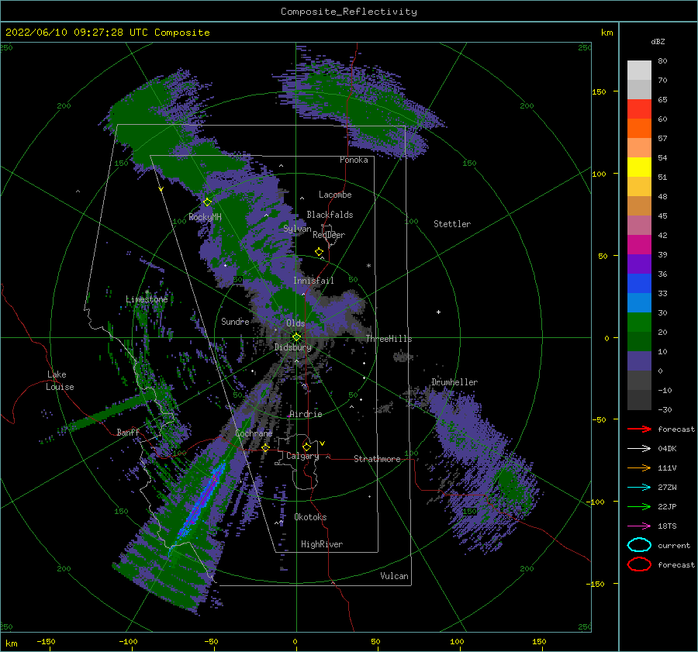This screenshot has width=698, height=652.
Task: Click the Okotoks label
Action: point(310,517)
